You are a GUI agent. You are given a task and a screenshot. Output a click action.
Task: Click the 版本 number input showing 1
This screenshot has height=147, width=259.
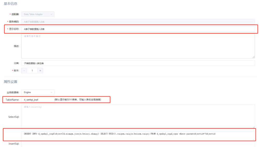pos(32,71)
